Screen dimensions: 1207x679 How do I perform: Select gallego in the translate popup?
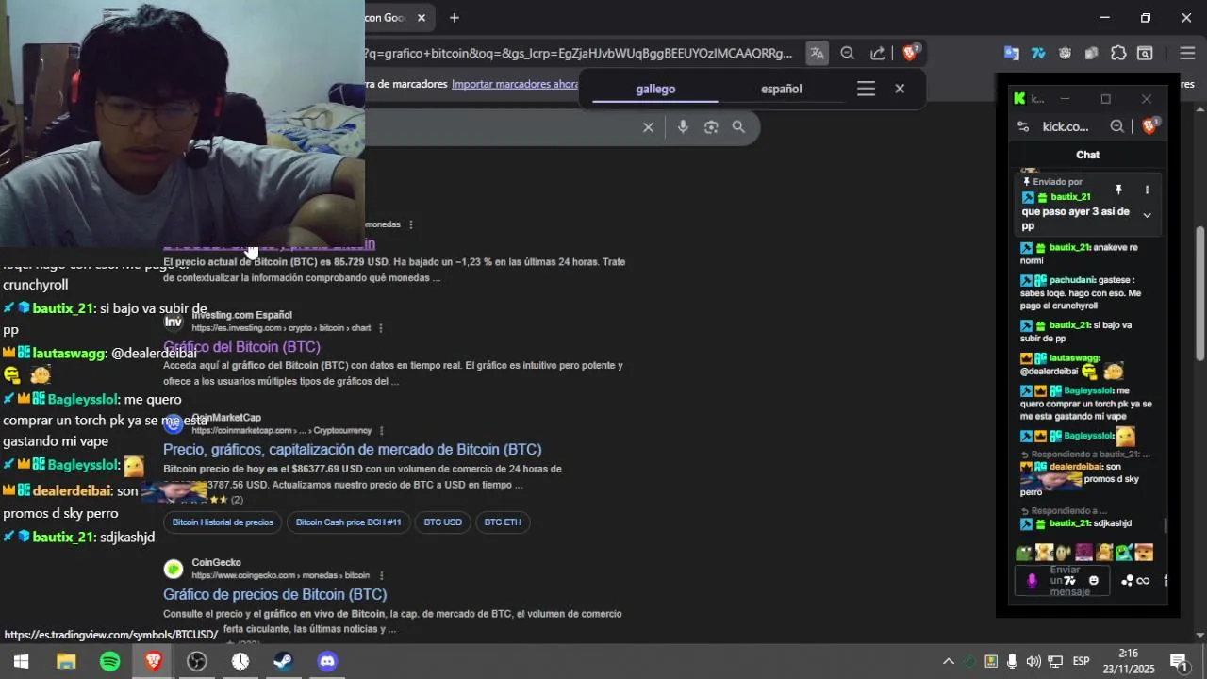click(655, 89)
